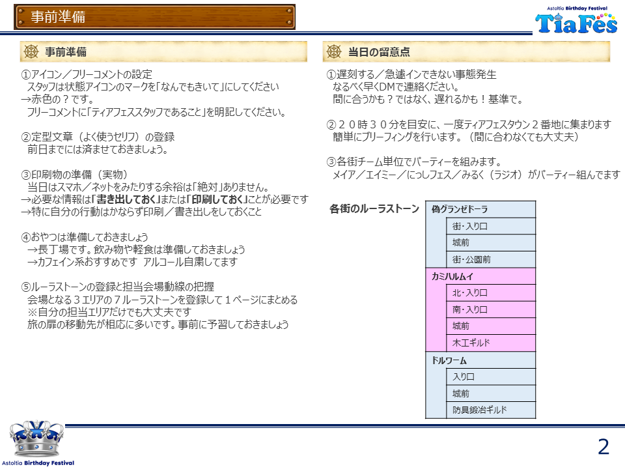The image size is (625, 469).
Task: Click the page number 2
Action: [x=604, y=447]
